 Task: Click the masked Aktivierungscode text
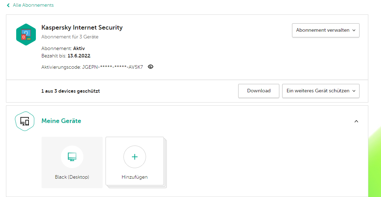pyautogui.click(x=112, y=67)
